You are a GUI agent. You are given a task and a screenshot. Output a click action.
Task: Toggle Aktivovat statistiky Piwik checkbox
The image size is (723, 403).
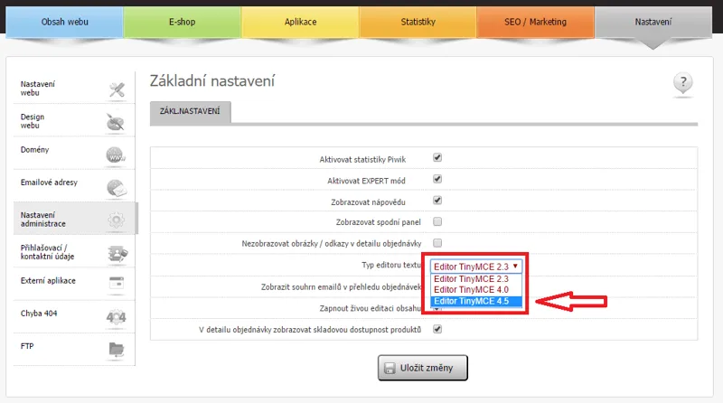[x=437, y=158]
